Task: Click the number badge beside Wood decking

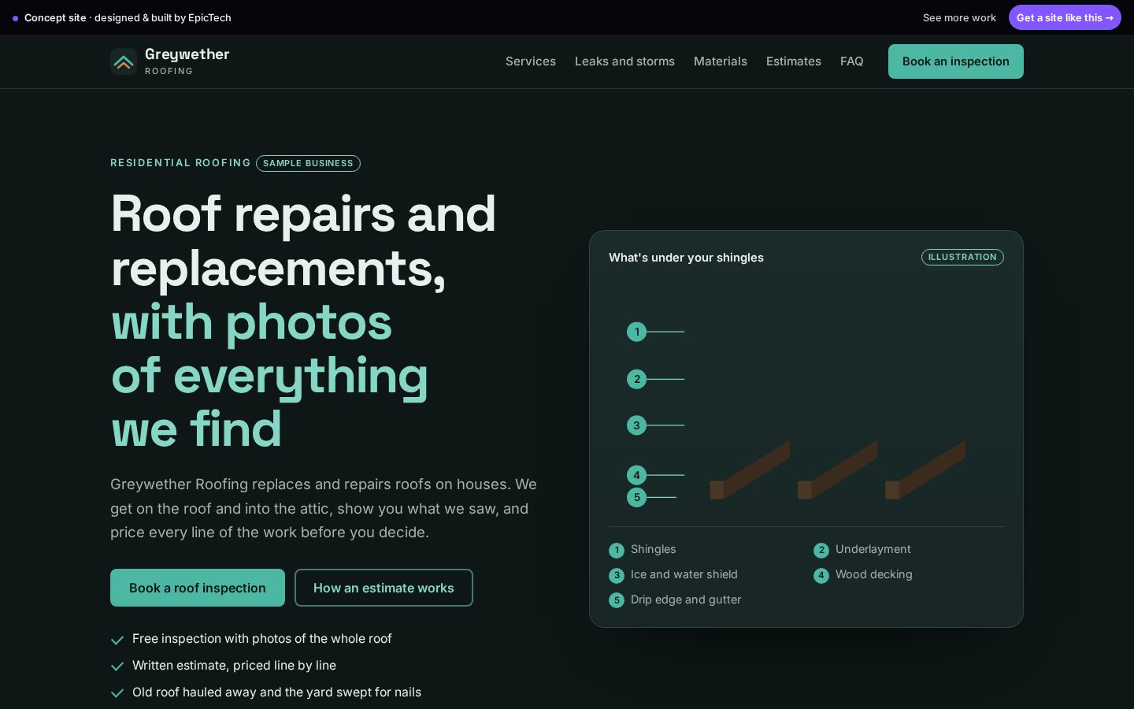Action: click(x=821, y=575)
